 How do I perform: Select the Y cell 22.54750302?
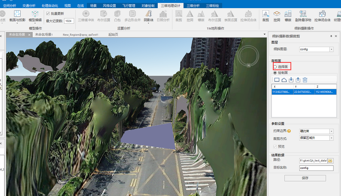tap(304, 92)
